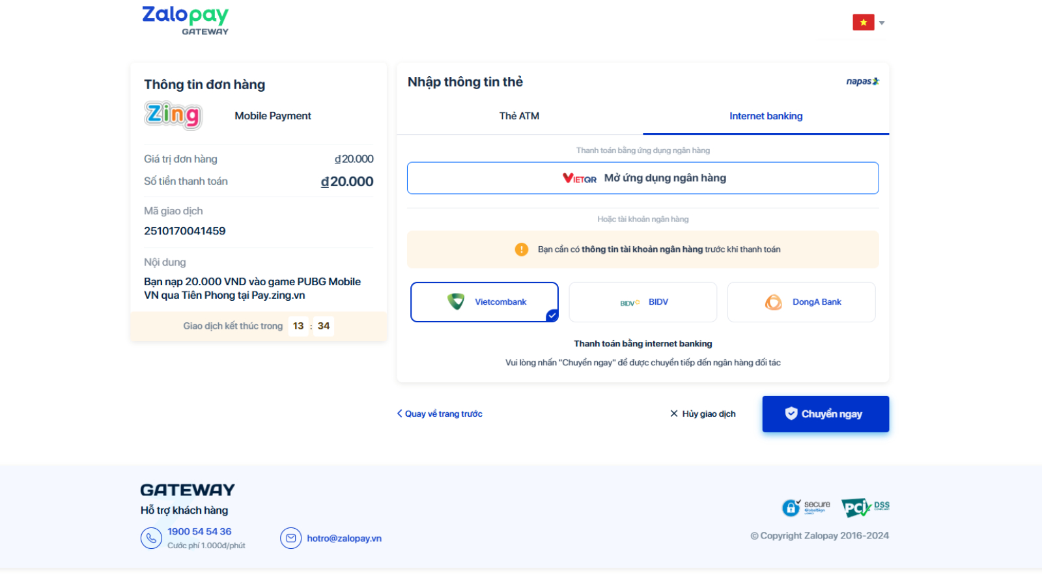Click the phone support icon
The image size is (1042, 586).
[x=151, y=538]
